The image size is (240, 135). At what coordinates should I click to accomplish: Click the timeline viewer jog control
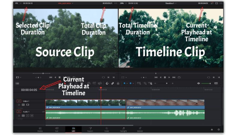pyautogui.click(x=144, y=77)
